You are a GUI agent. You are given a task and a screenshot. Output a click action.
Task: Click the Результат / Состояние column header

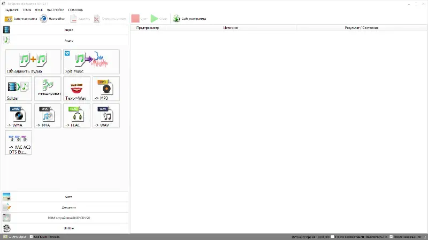362,28
